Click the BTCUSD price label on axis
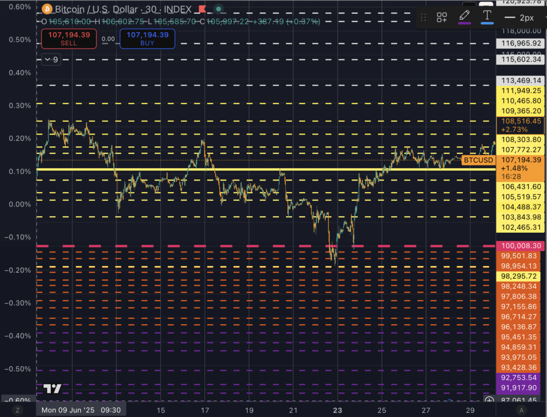 pos(479,160)
